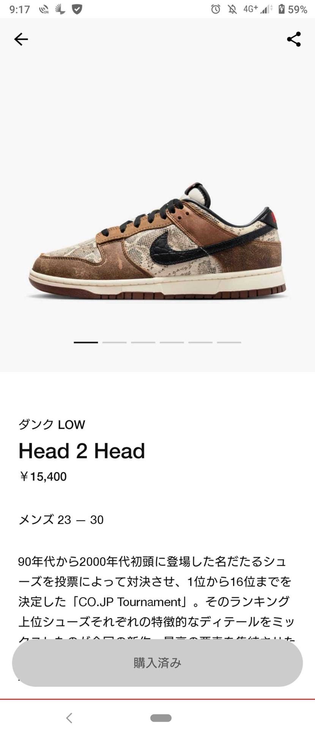Tap the Dunk Low sneaker product image
Image resolution: width=315 pixels, height=735 pixels.
click(x=157, y=241)
